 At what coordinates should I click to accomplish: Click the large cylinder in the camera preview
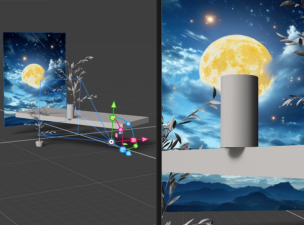(x=239, y=112)
